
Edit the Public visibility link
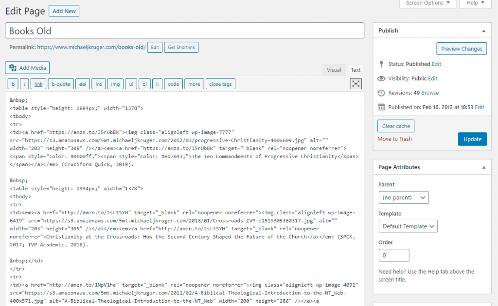coord(432,79)
